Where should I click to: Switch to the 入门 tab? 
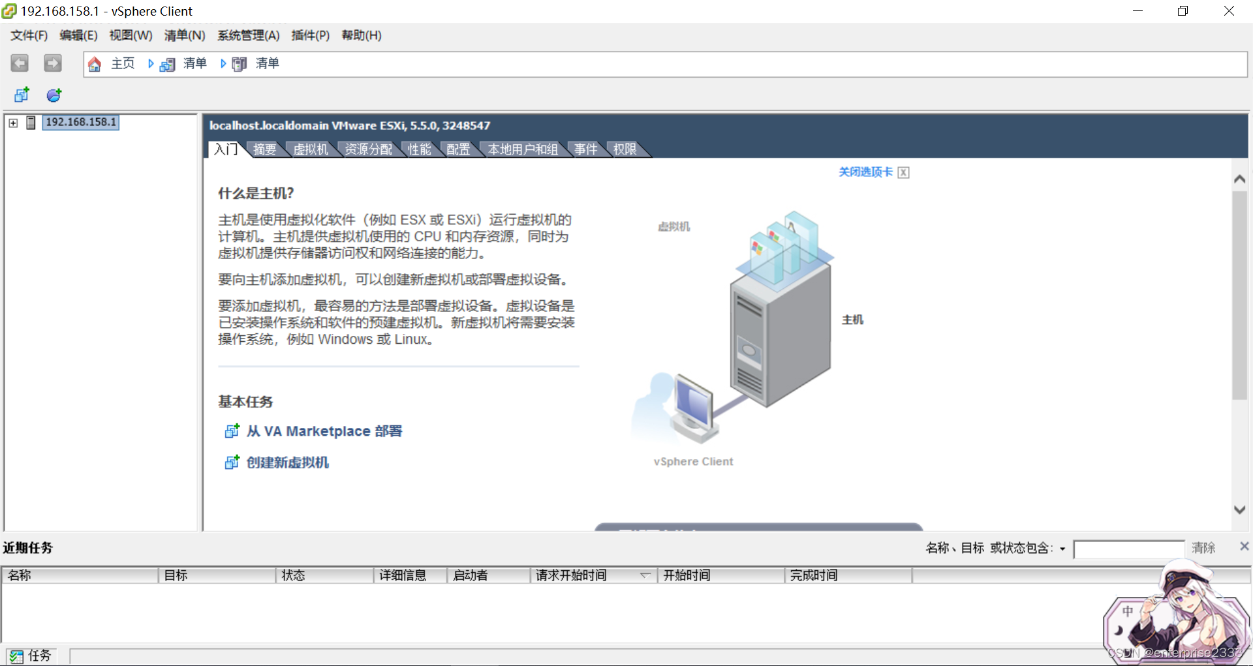click(226, 149)
